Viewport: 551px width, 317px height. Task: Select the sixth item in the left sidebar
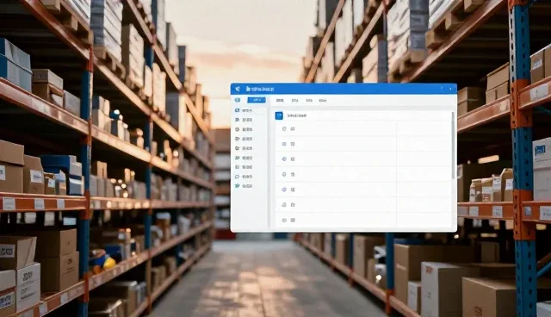click(244, 158)
